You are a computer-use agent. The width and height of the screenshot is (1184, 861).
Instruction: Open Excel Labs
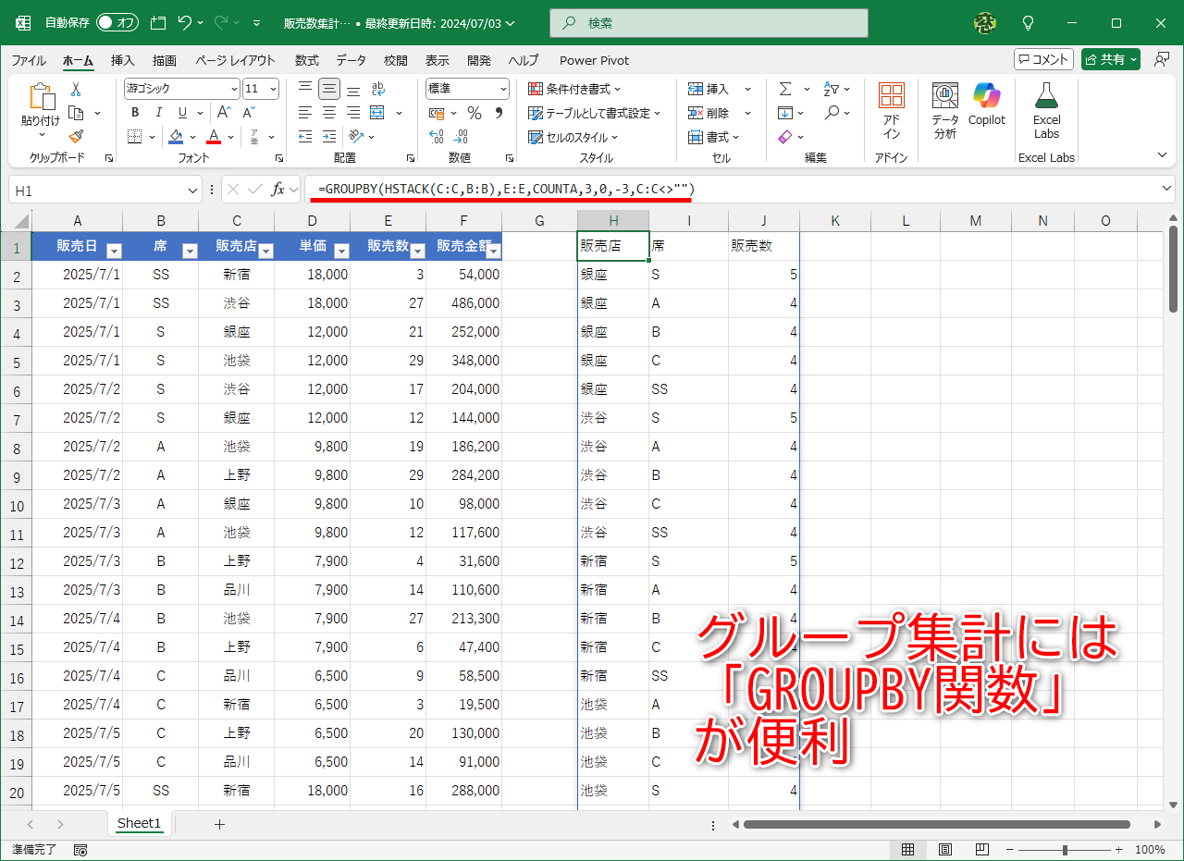pyautogui.click(x=1045, y=106)
